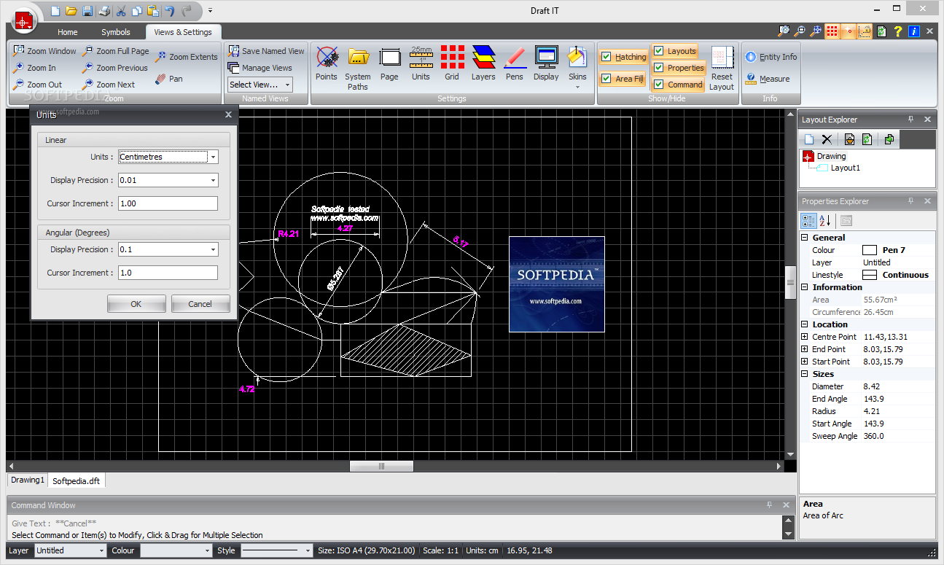Open the Pens settings
This screenshot has height=565, width=944.
pos(515,63)
